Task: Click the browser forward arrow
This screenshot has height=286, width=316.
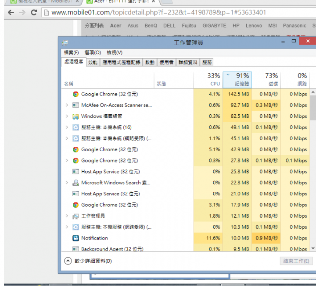Action: coord(22,13)
